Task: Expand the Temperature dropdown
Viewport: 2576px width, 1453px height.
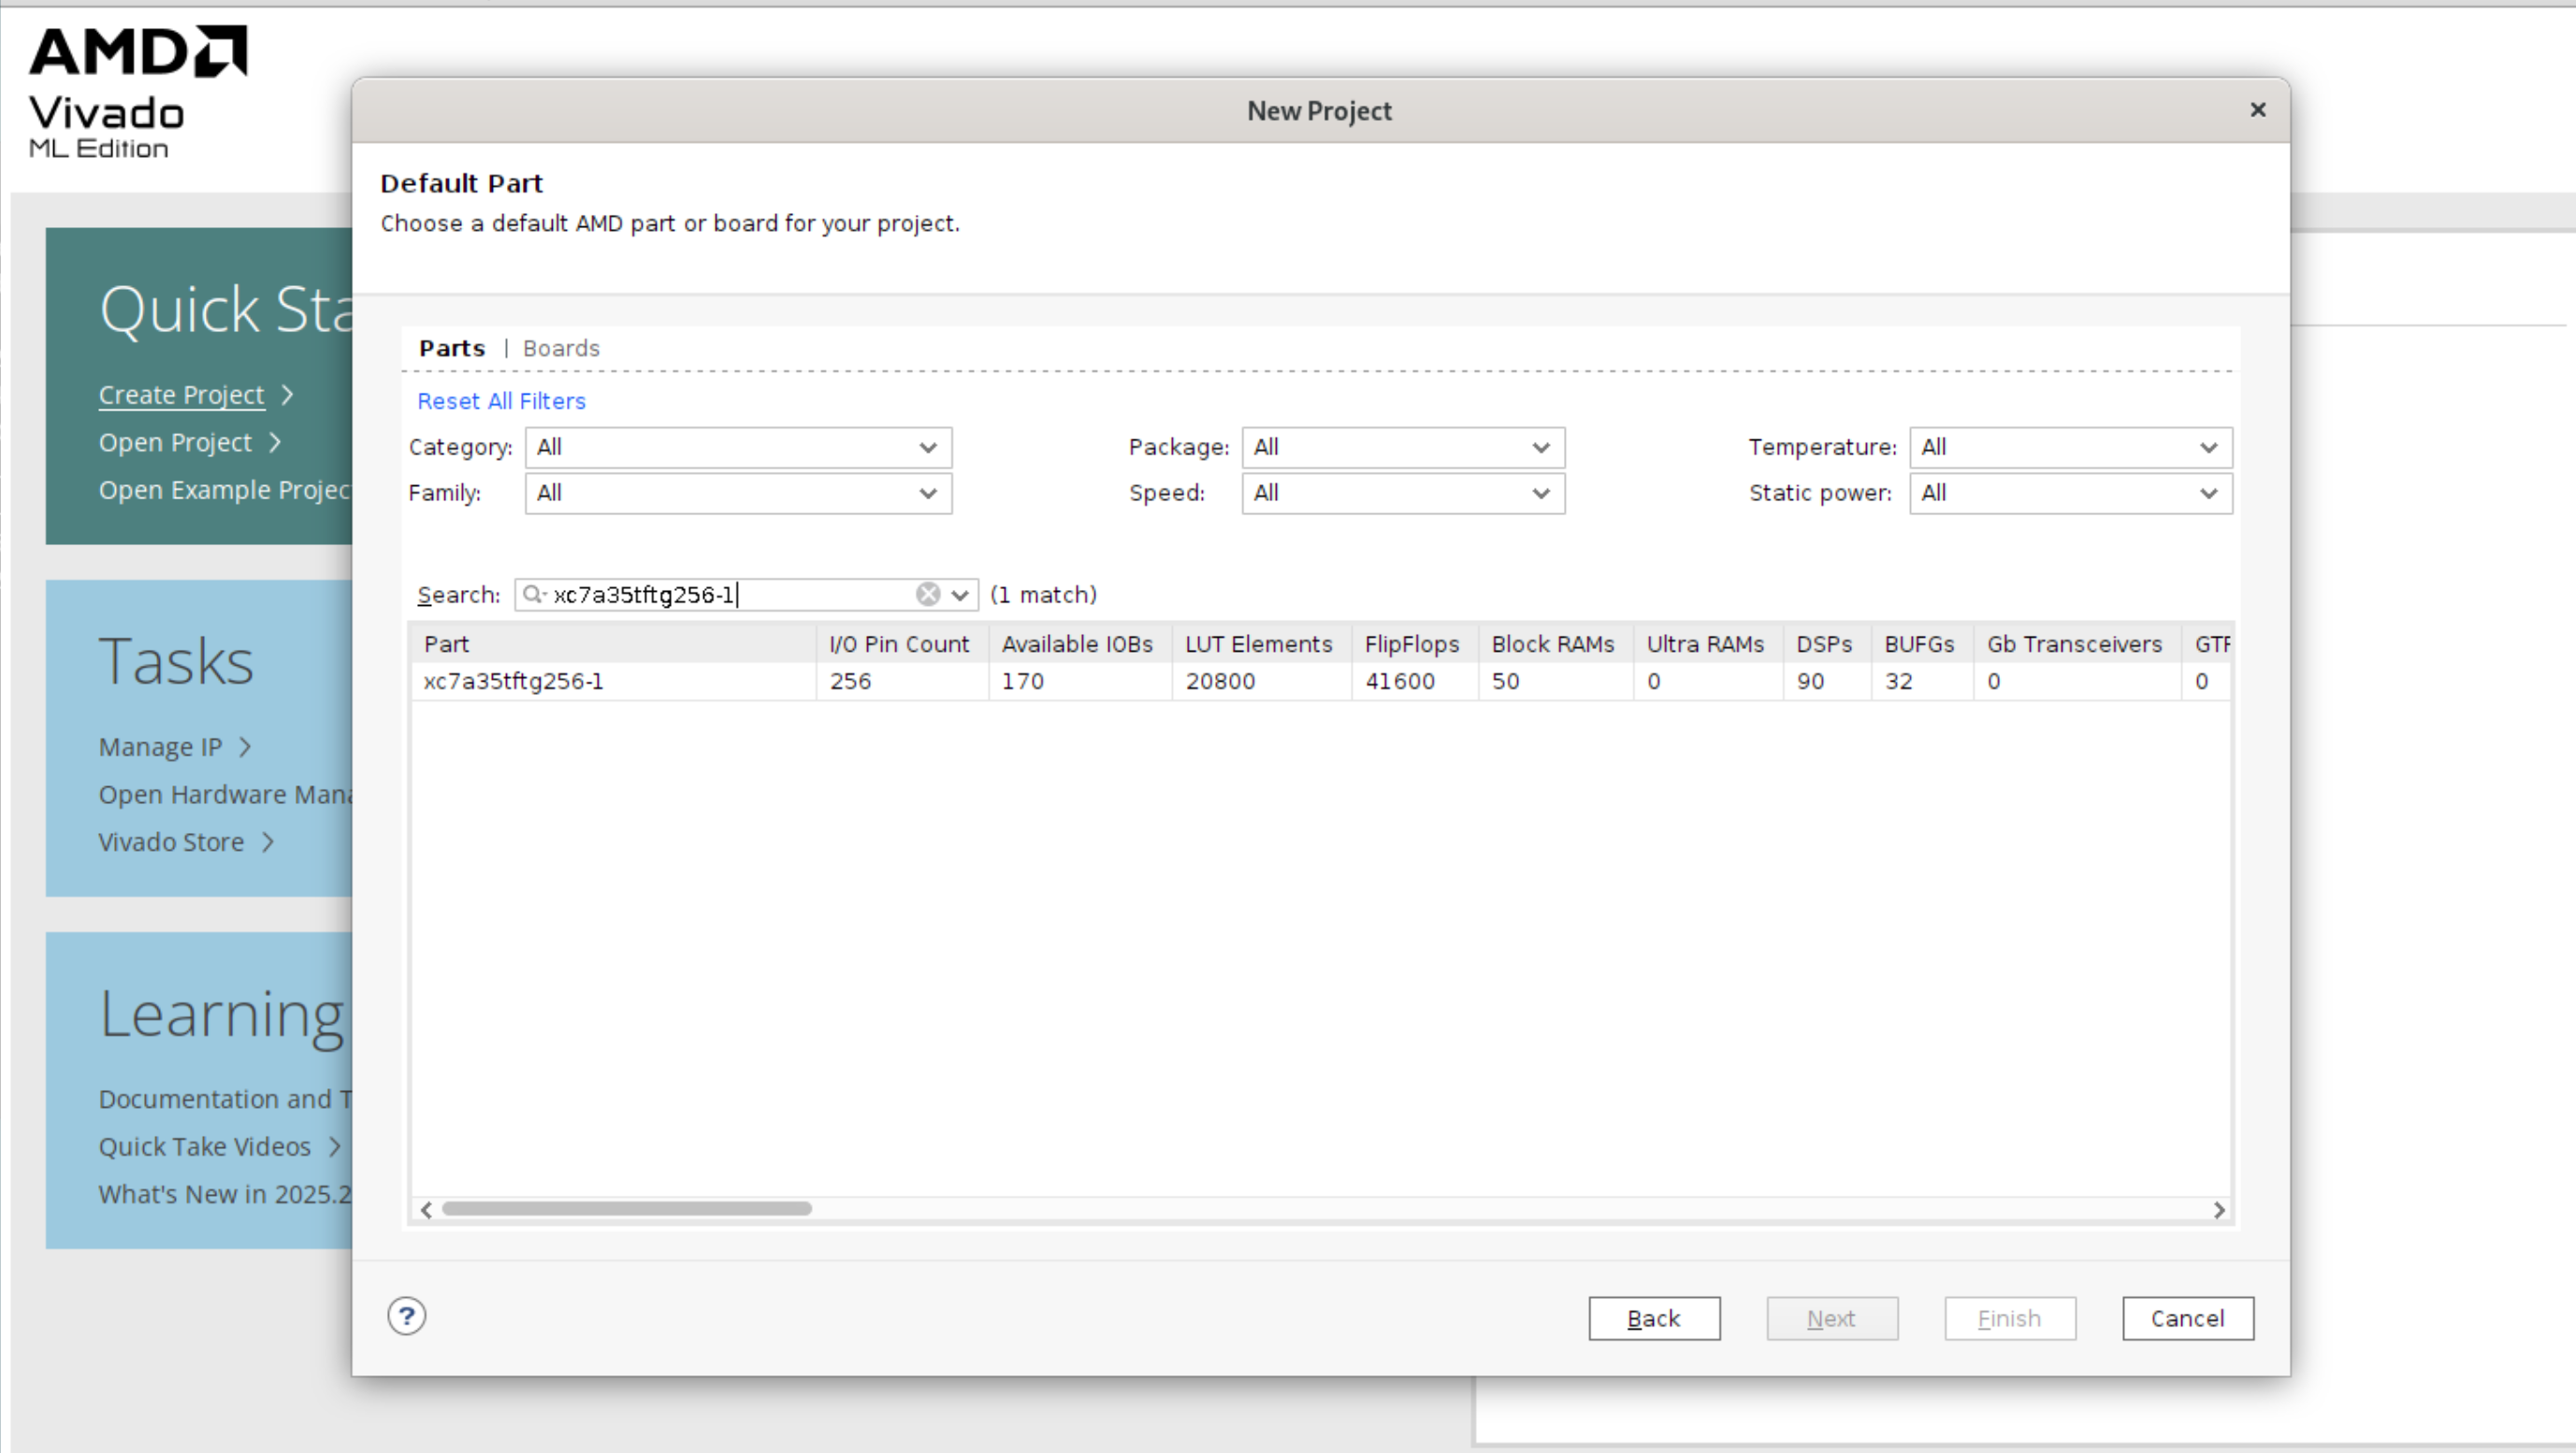Action: pos(2069,448)
